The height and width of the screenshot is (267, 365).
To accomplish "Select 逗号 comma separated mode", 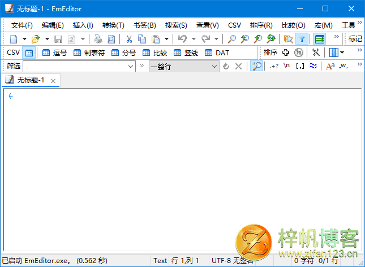I will click(x=54, y=53).
